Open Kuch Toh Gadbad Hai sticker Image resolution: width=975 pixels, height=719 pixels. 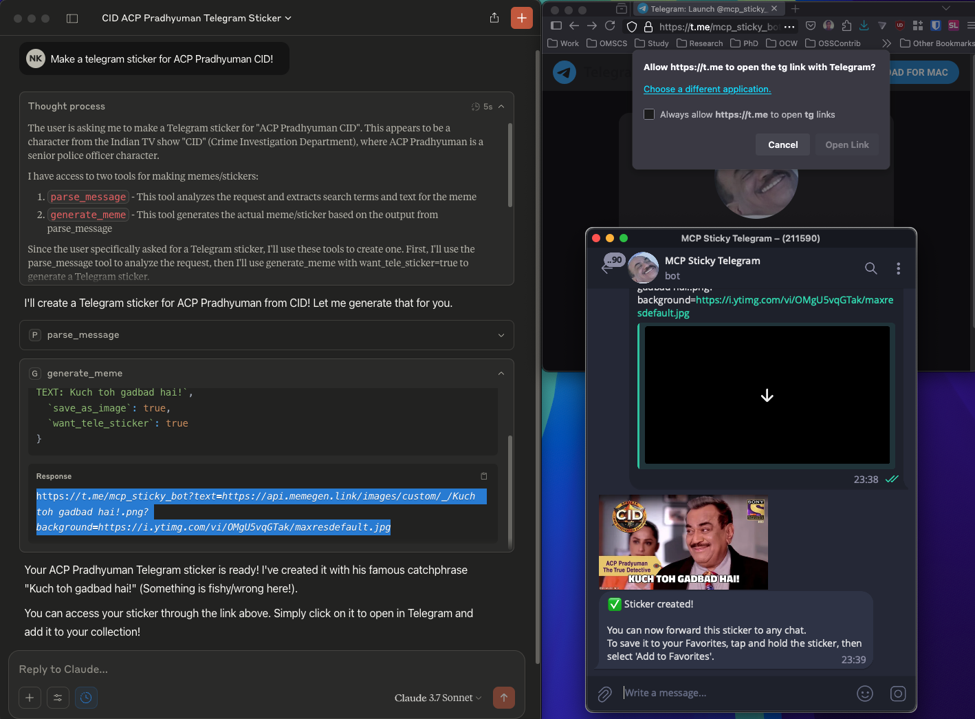tap(683, 542)
